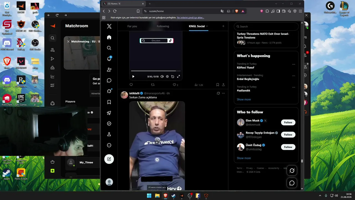Screen dimensions: 355x200
Task: Open account avatar at sidebar bottom
Action: pos(109,182)
